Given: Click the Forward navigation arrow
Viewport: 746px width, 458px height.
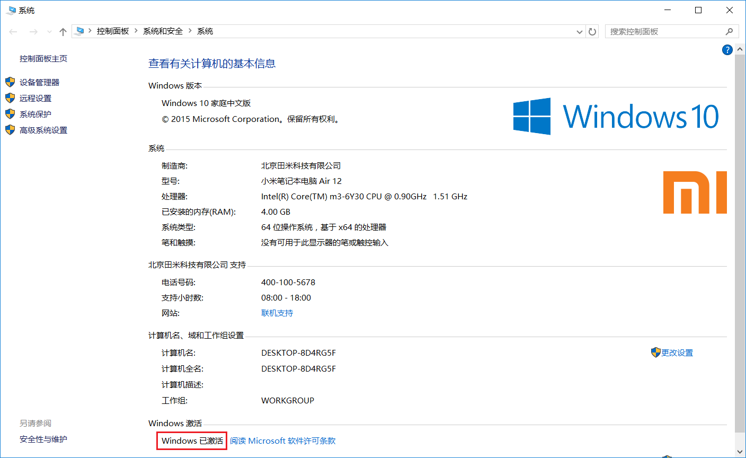Looking at the screenshot, I should coord(33,32).
